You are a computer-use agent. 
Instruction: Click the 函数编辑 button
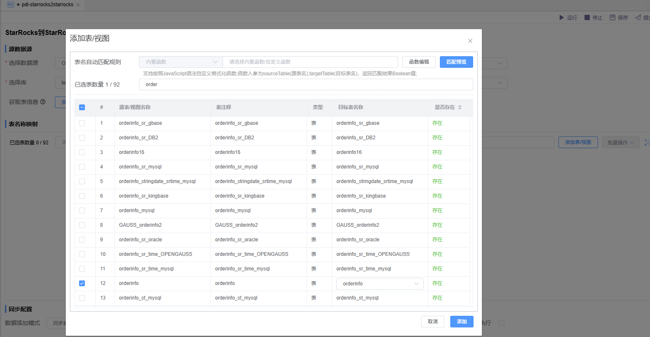[x=419, y=62]
